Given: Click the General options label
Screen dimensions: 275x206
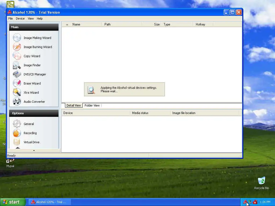Looking at the screenshot, I should [28, 124].
